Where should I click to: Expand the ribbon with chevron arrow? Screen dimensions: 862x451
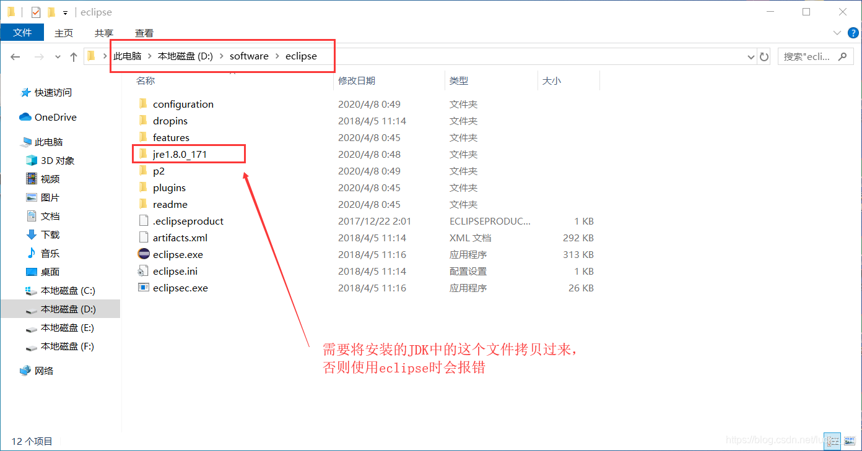point(836,33)
